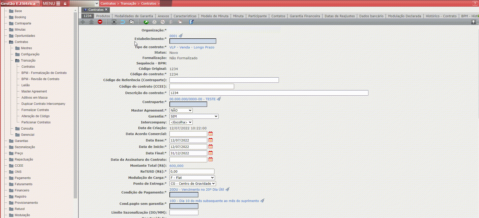Open calendar for Data Final field

point(211,153)
